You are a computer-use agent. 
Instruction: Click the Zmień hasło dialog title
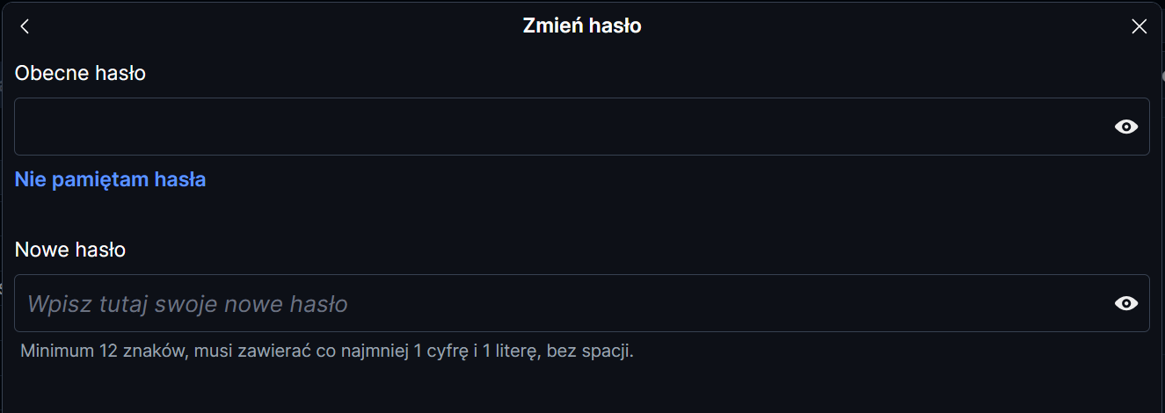pos(582,26)
